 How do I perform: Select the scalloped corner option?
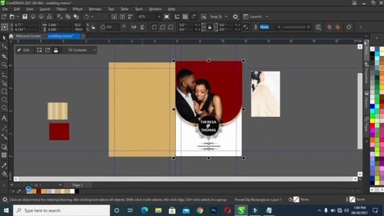[x=163, y=27]
